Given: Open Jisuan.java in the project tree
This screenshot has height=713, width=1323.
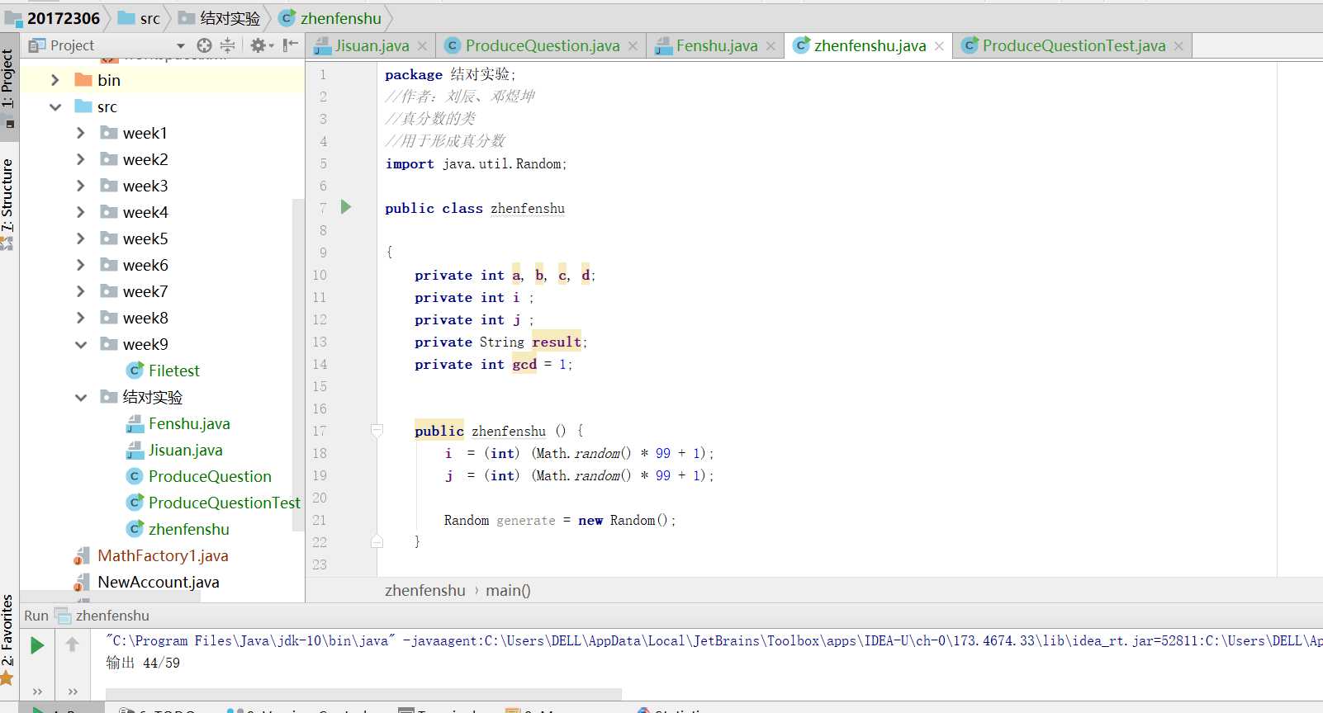Looking at the screenshot, I should (185, 450).
